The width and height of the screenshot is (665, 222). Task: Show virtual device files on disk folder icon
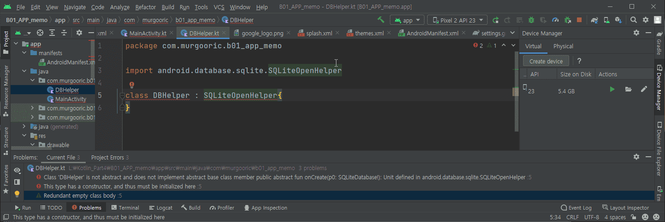pos(628,89)
